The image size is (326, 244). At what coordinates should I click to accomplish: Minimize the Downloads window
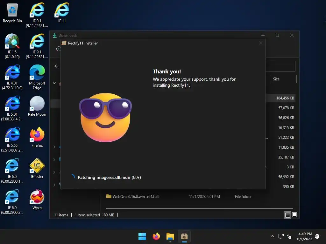click(x=263, y=35)
